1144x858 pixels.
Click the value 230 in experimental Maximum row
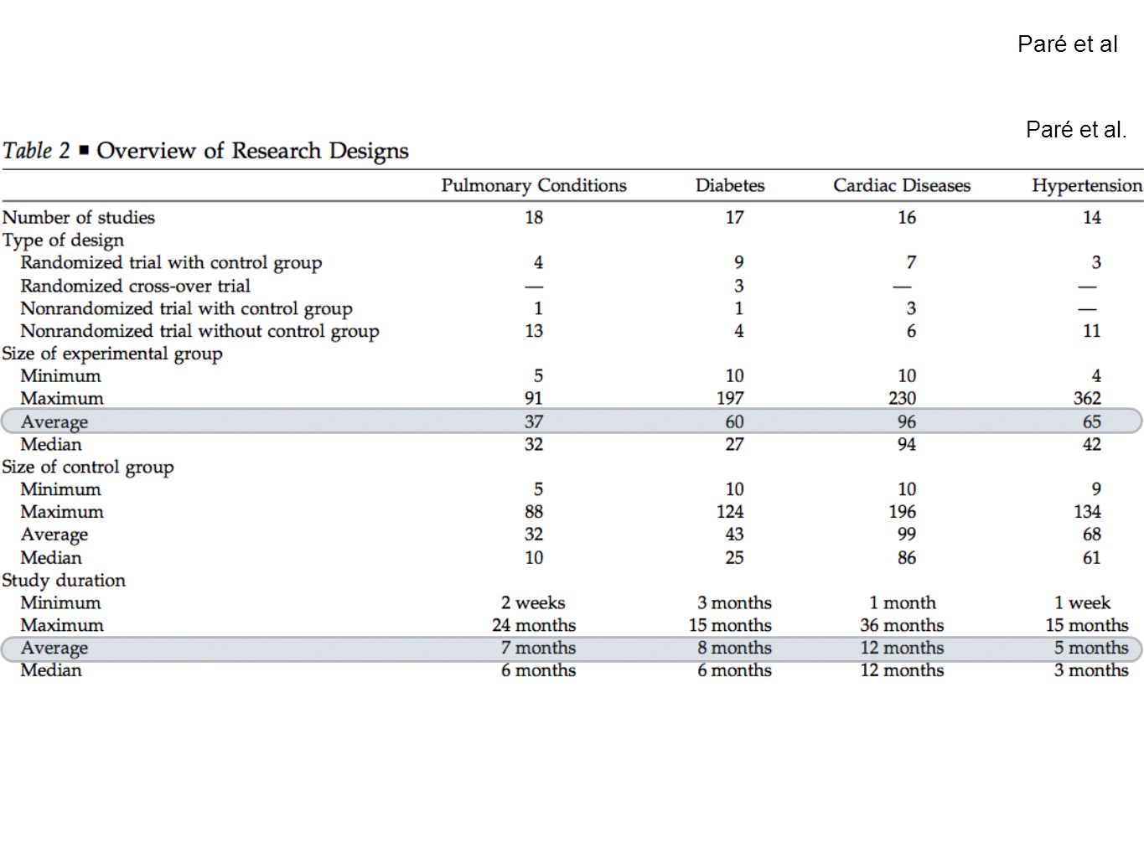[903, 398]
